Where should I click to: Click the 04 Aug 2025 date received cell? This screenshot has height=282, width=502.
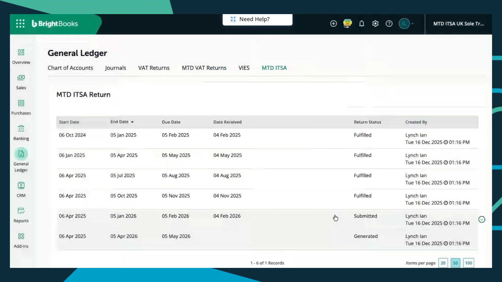[x=227, y=175]
